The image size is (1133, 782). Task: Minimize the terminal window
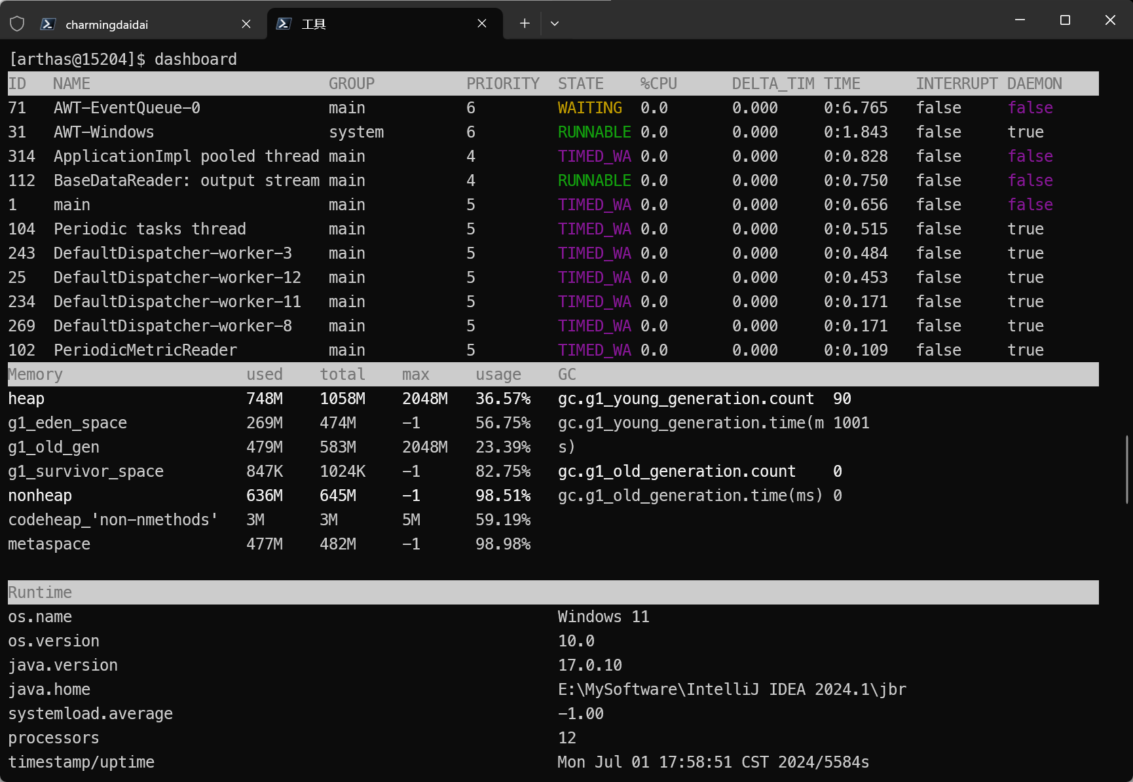point(1020,20)
